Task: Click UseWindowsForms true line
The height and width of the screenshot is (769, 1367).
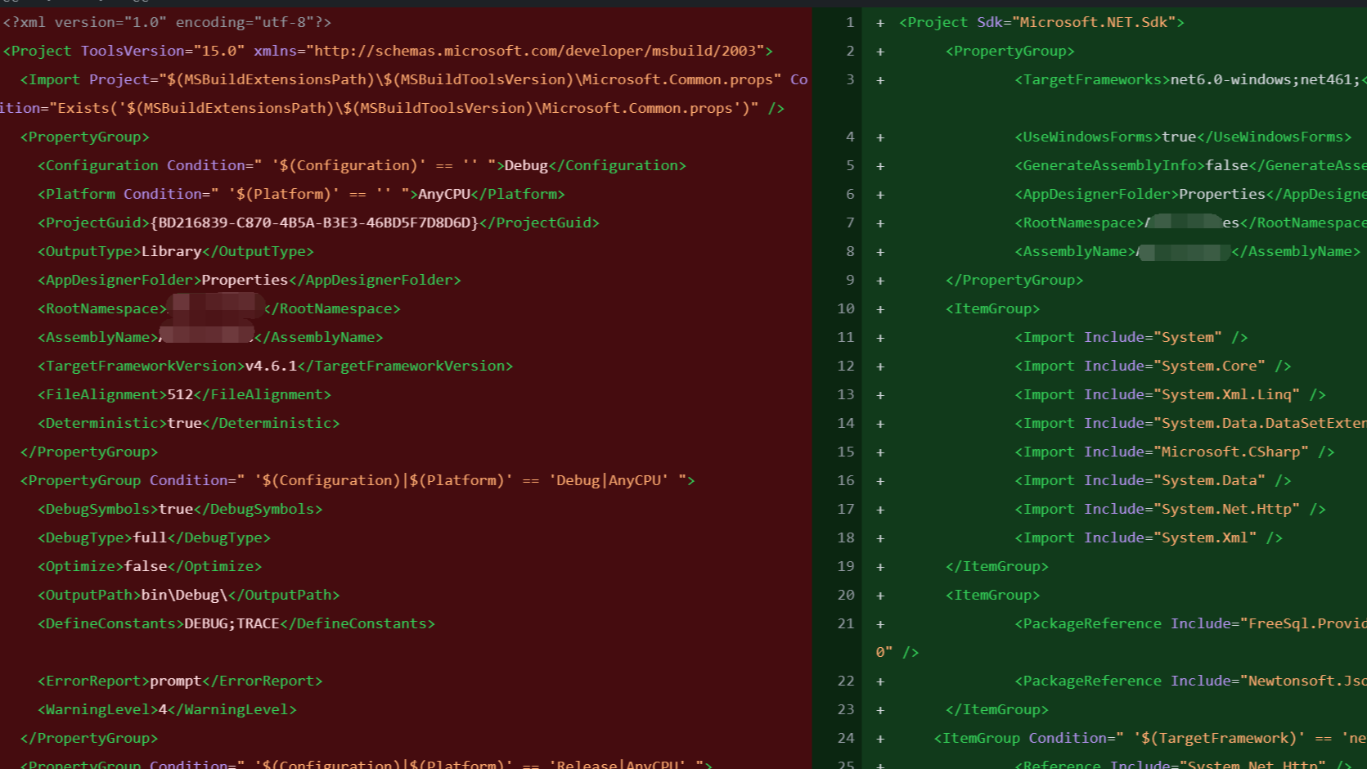Action: (1183, 137)
